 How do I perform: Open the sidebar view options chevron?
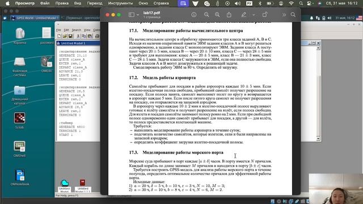tap(138, 15)
